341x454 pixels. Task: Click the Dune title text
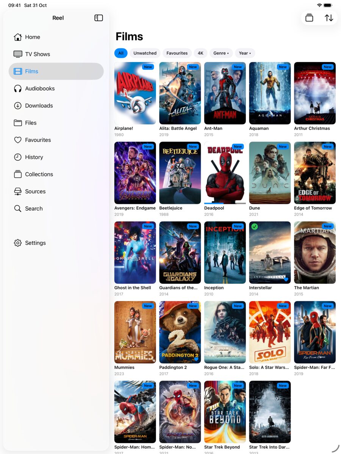point(255,208)
